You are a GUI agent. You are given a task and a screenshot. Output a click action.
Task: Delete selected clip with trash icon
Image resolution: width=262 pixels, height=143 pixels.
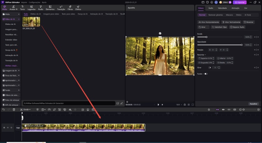[14, 109]
